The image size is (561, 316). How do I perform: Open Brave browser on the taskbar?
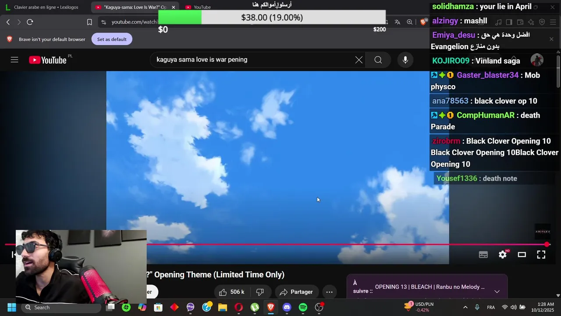[x=271, y=307]
